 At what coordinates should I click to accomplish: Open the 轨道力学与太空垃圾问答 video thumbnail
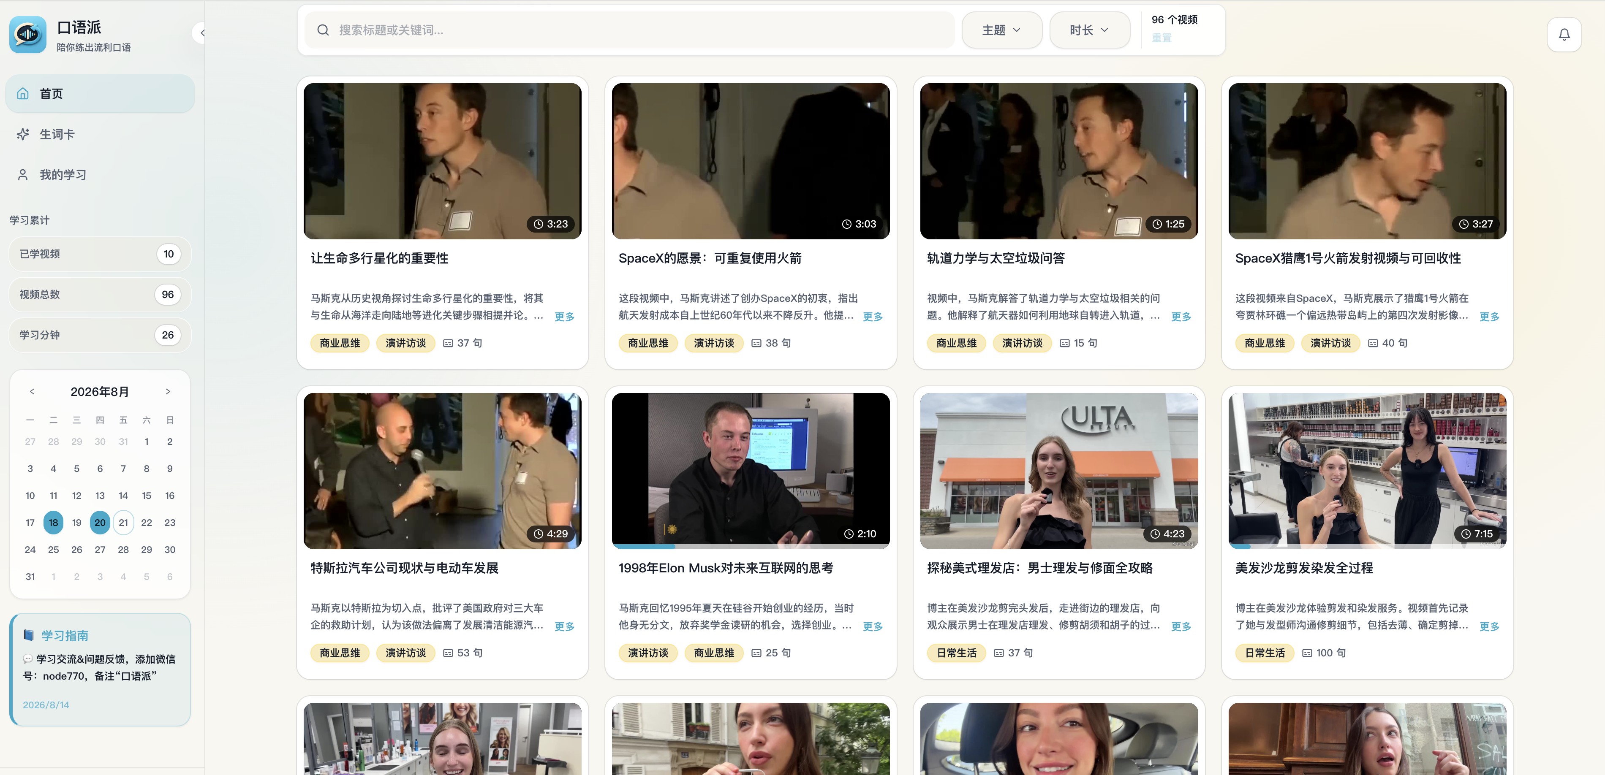pos(1058,161)
